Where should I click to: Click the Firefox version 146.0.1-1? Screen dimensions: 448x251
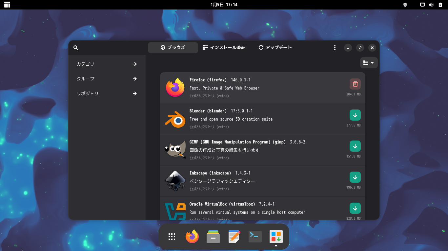click(x=241, y=80)
